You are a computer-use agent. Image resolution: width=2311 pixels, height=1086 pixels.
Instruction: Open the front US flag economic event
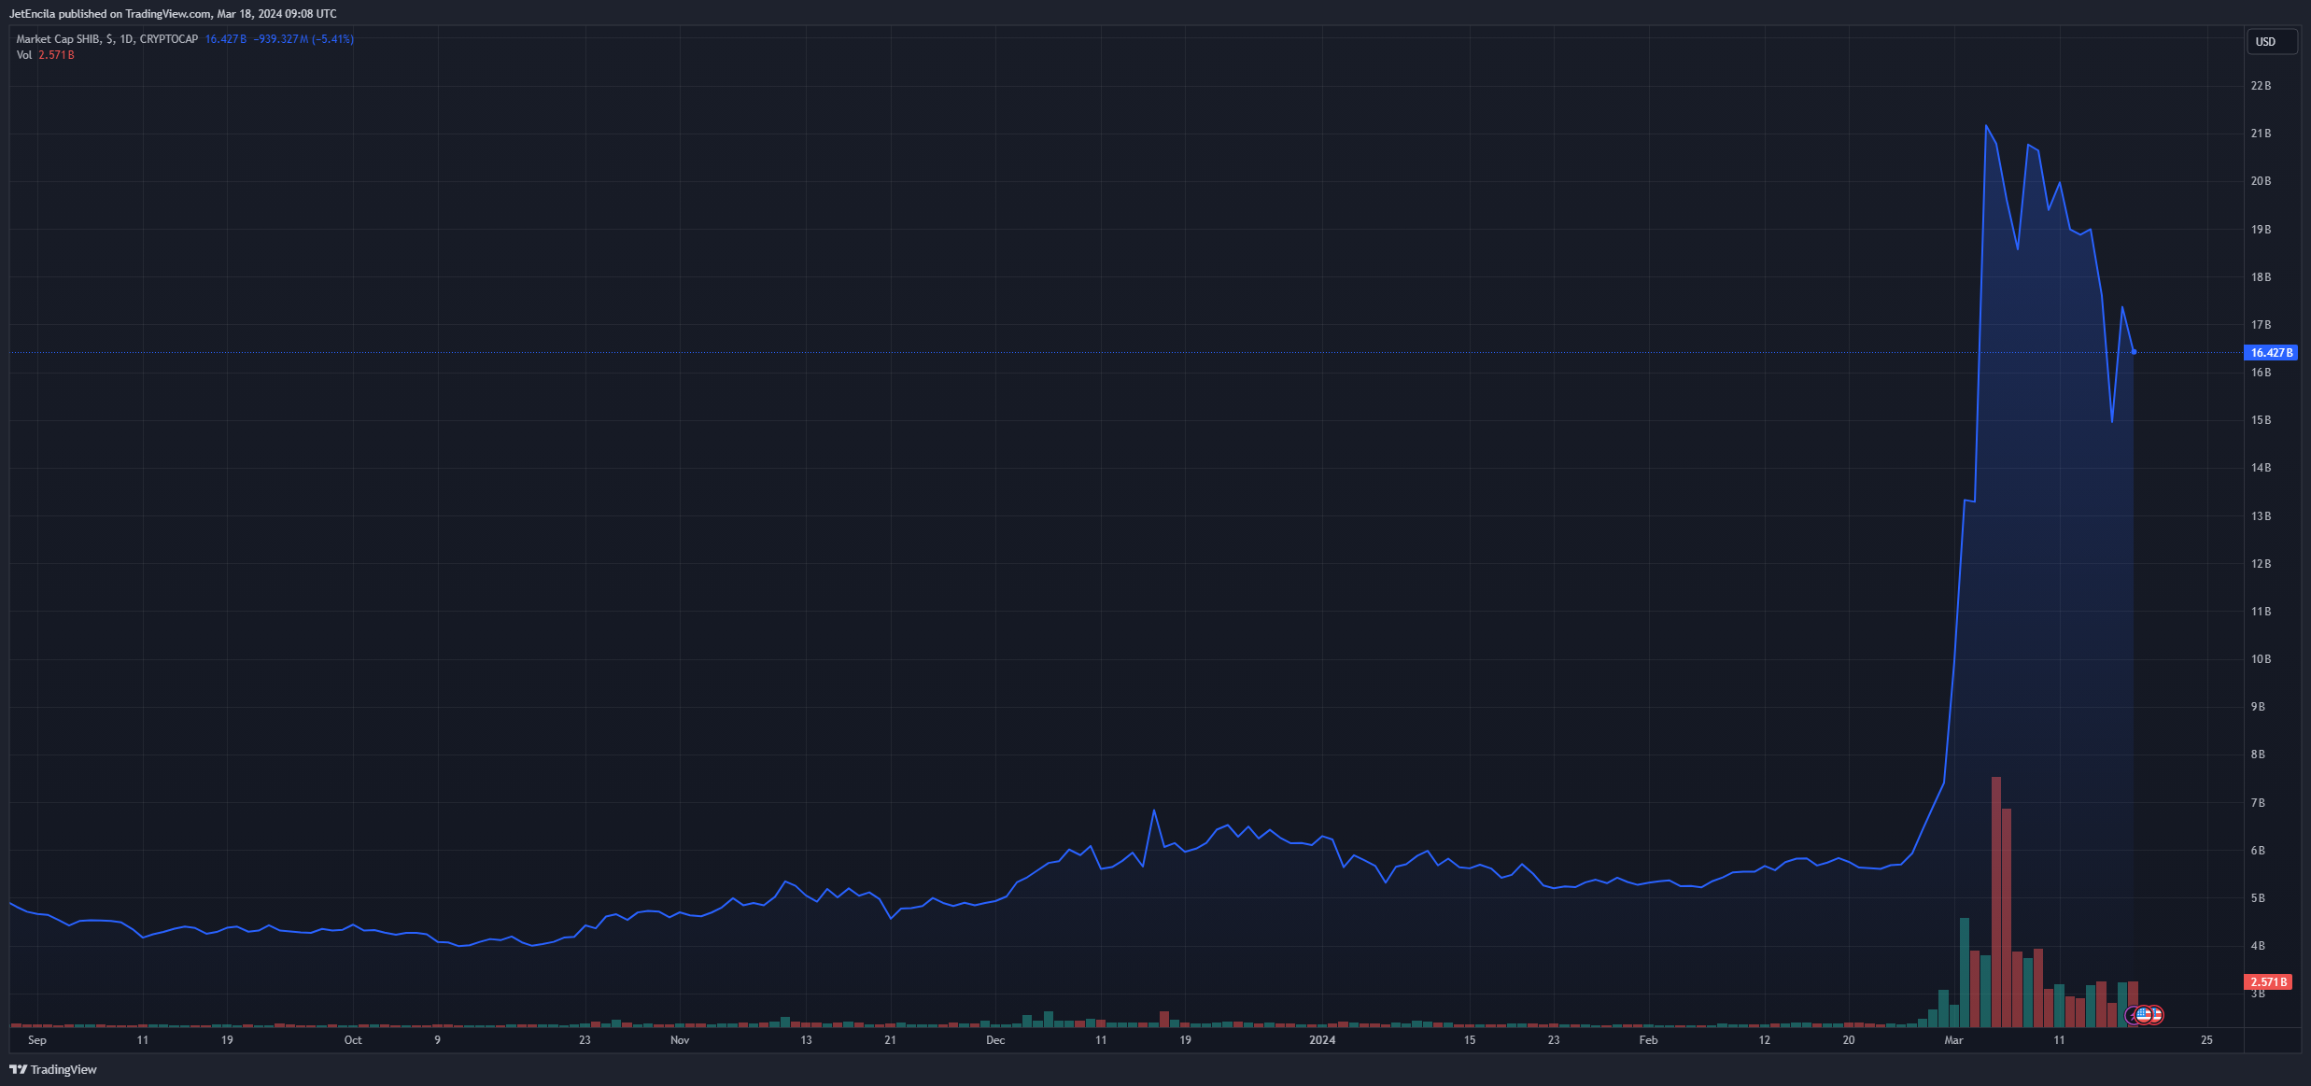point(2143,1015)
